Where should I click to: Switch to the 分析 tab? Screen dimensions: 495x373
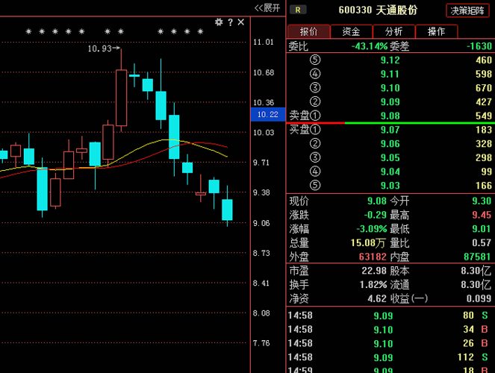[x=393, y=31]
